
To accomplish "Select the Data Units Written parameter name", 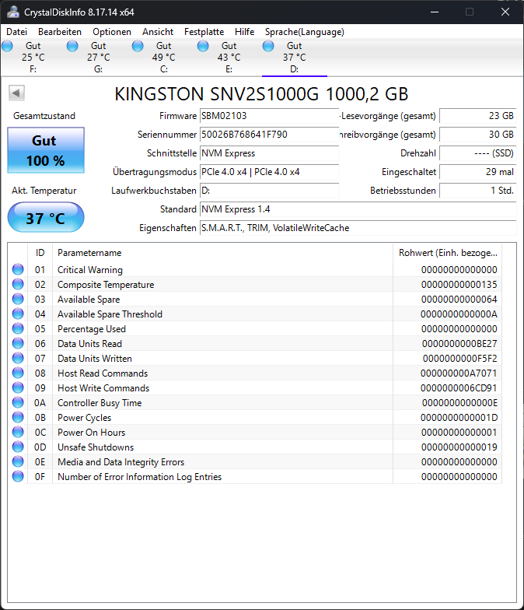I will click(95, 359).
